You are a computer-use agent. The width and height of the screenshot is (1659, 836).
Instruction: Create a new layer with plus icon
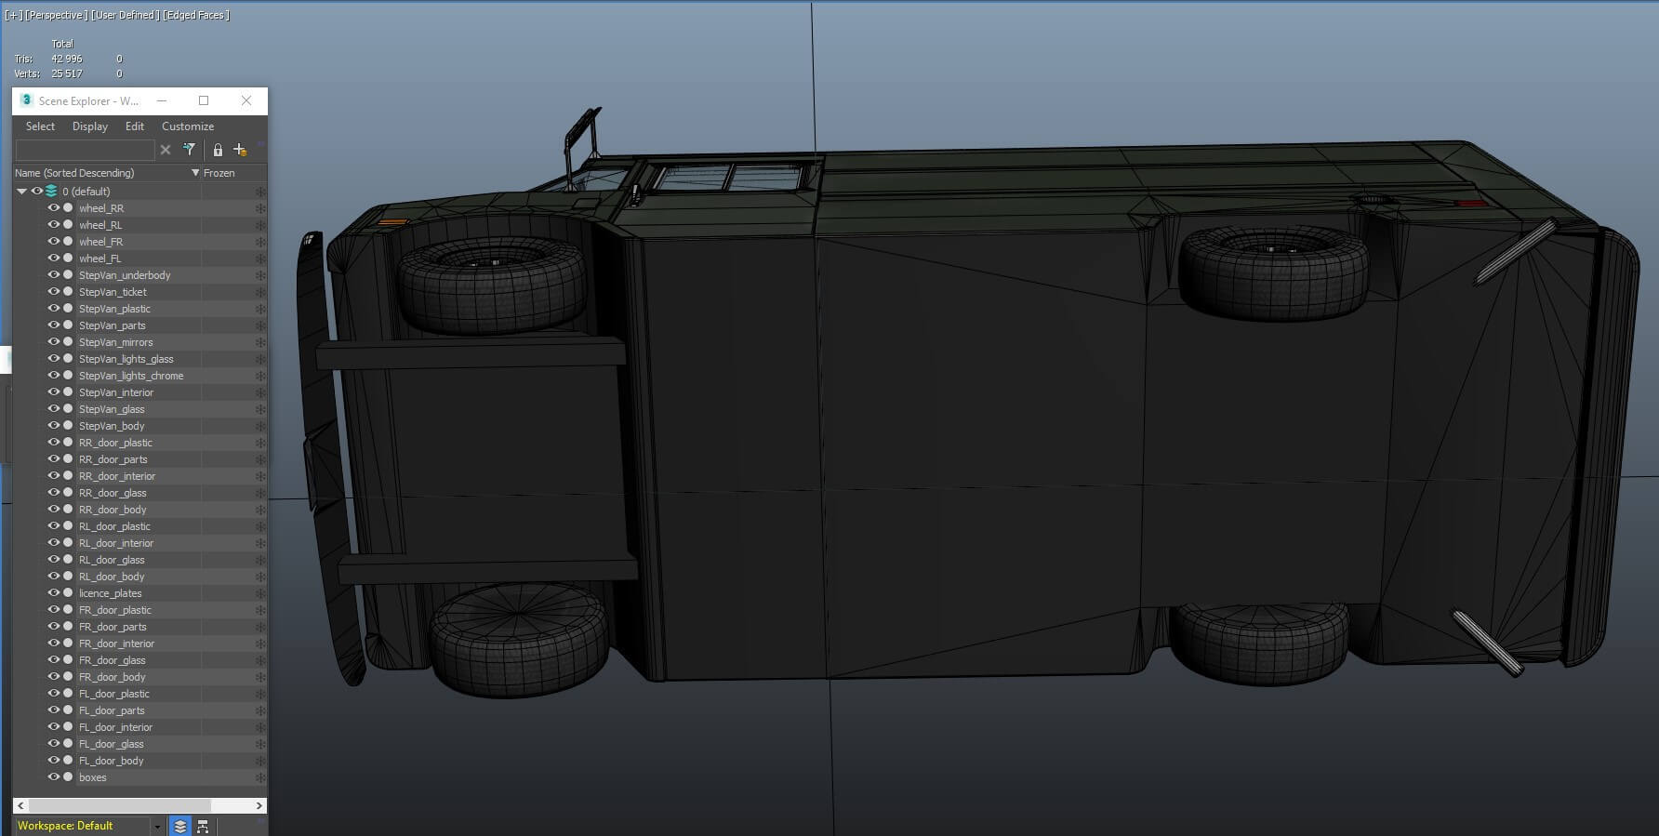coord(240,150)
